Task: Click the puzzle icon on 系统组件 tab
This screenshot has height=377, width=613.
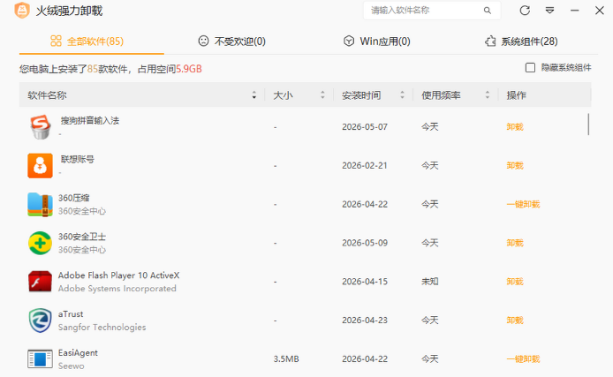Action: [490, 41]
